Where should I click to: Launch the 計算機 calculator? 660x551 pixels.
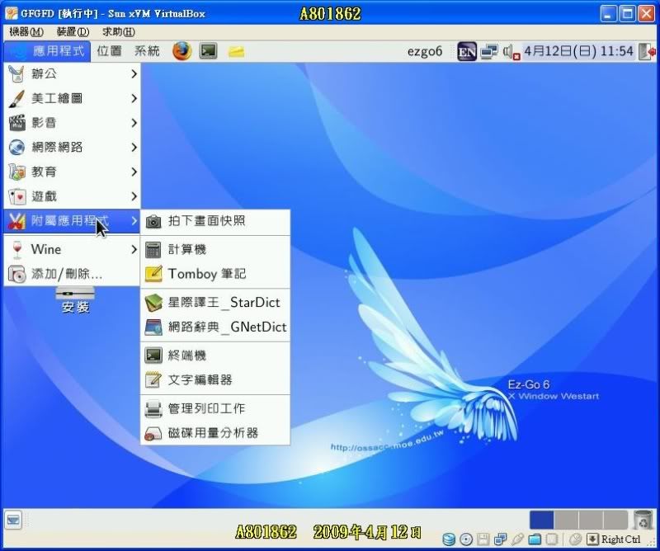point(215,250)
